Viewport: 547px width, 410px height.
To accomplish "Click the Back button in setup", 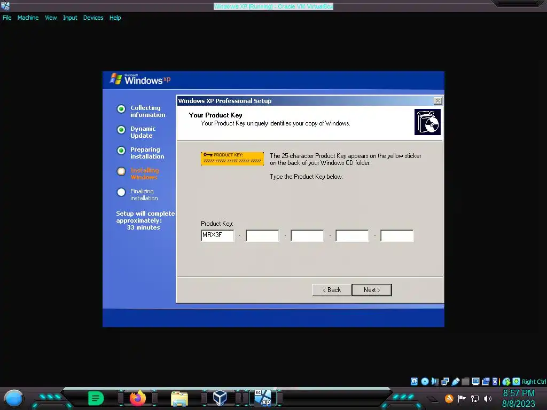I will coord(331,290).
